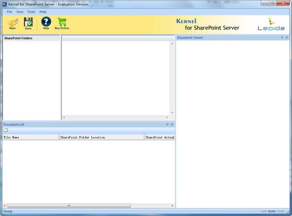Viewport: 292px width, 216px height.
Task: Toggle auto-hide pin on Document List panel
Action: coord(167,125)
